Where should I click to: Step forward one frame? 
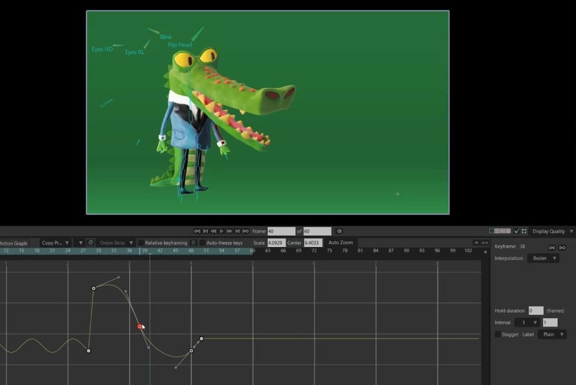tap(230, 231)
